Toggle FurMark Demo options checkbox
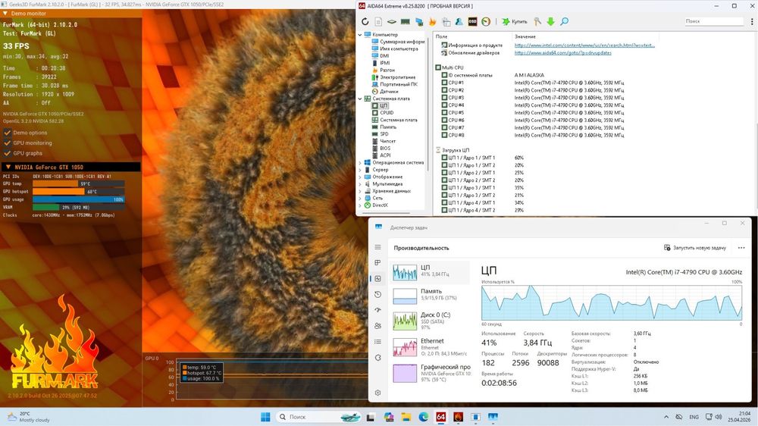 tap(8, 133)
